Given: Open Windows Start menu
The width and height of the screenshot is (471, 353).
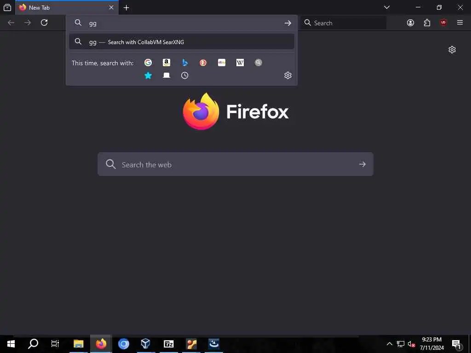Looking at the screenshot, I should point(11,344).
